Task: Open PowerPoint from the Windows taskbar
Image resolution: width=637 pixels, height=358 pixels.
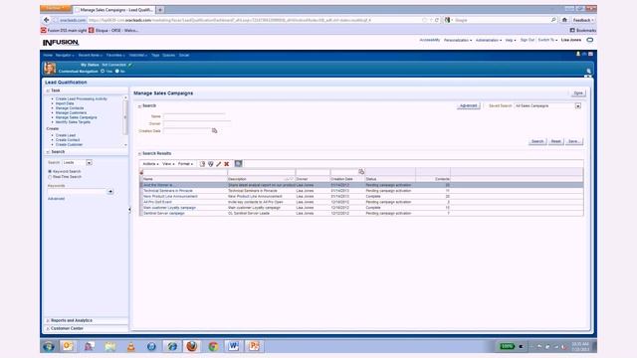Action: (x=255, y=346)
